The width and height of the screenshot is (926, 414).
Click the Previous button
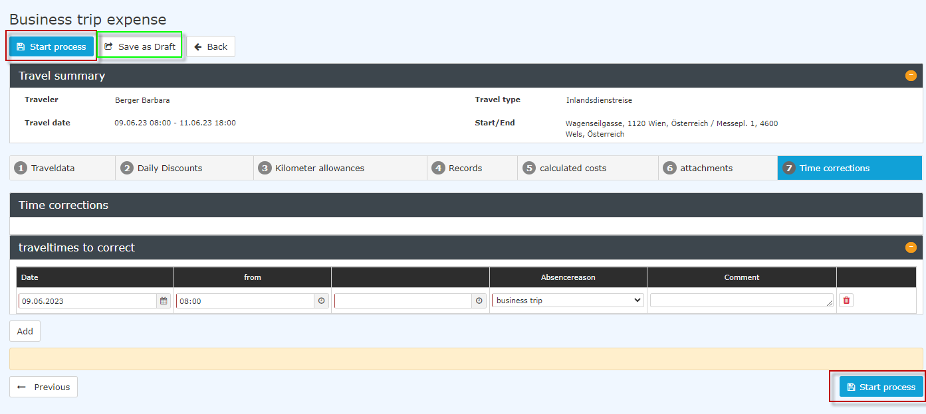click(44, 387)
